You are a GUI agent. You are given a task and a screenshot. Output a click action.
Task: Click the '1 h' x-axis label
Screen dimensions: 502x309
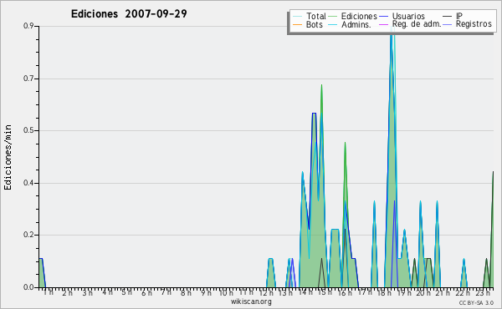(x=49, y=292)
